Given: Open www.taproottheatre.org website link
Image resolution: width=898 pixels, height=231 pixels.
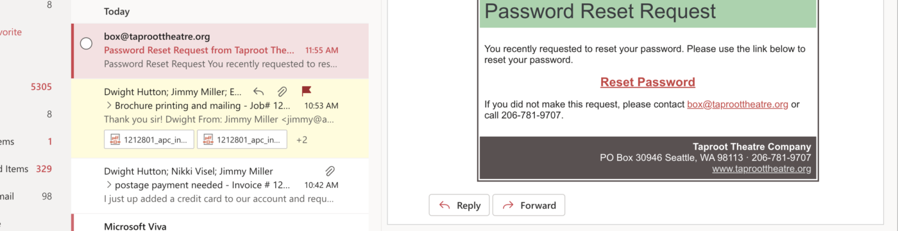Looking at the screenshot, I should tap(761, 169).
